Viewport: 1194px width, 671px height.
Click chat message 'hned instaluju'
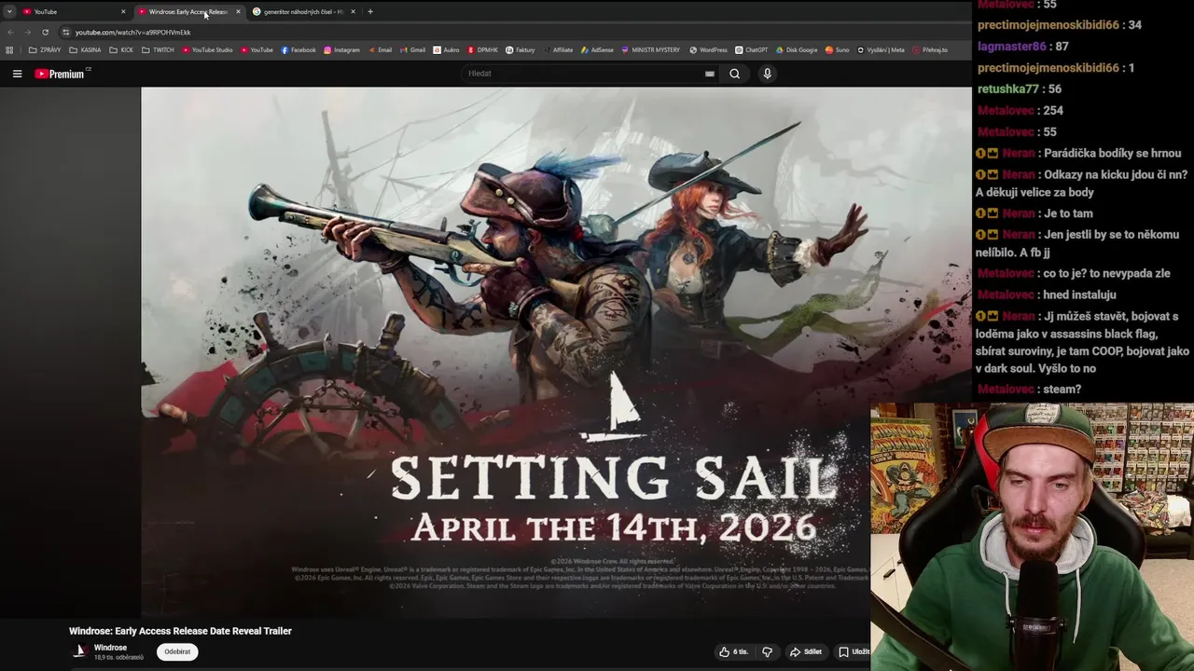(x=1079, y=294)
